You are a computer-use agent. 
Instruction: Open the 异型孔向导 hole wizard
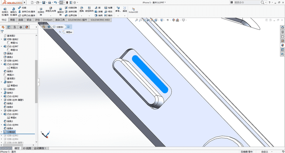(x=51, y=10)
